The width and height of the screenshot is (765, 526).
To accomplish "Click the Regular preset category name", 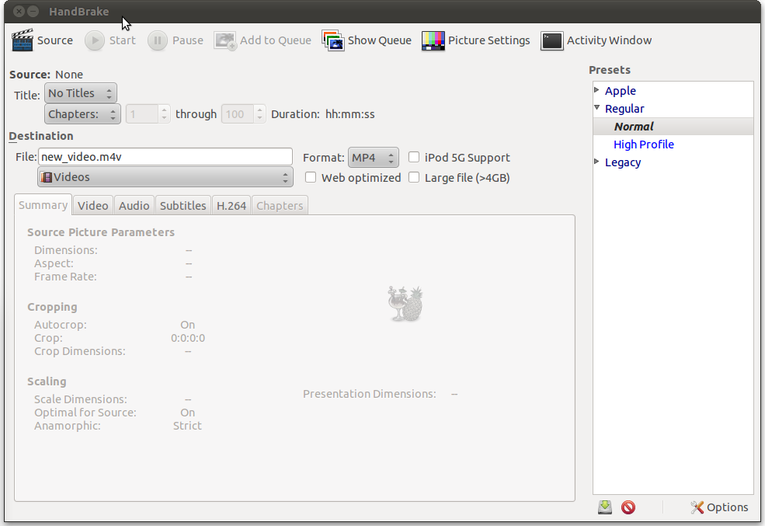I will coord(624,108).
